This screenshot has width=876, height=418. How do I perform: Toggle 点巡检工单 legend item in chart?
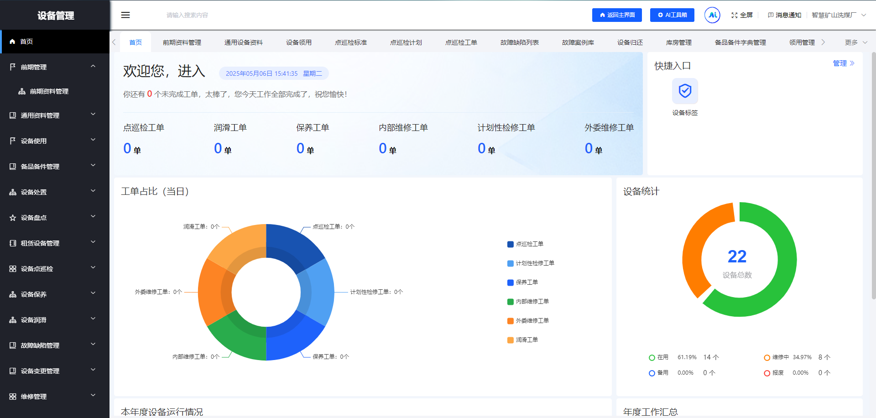[525, 244]
